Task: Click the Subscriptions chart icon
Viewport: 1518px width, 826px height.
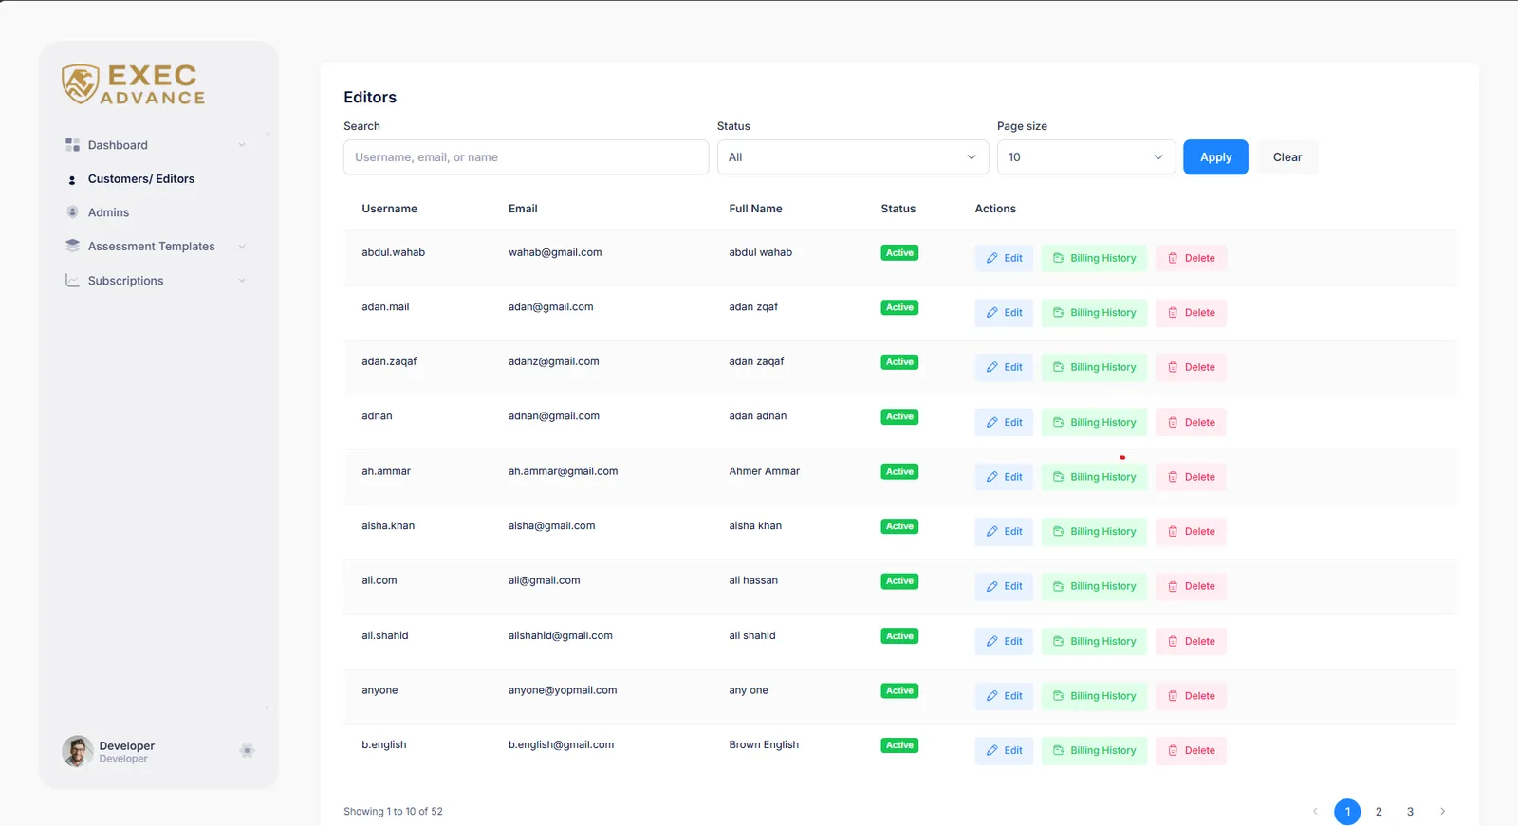Action: point(72,281)
